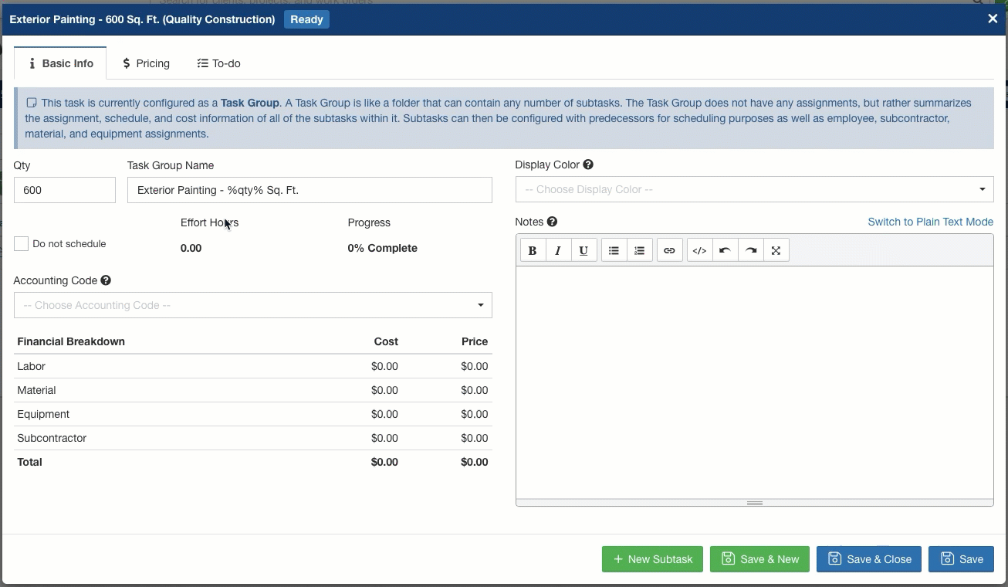This screenshot has height=587, width=1008.
Task: Click the Display Color help icon
Action: point(588,165)
